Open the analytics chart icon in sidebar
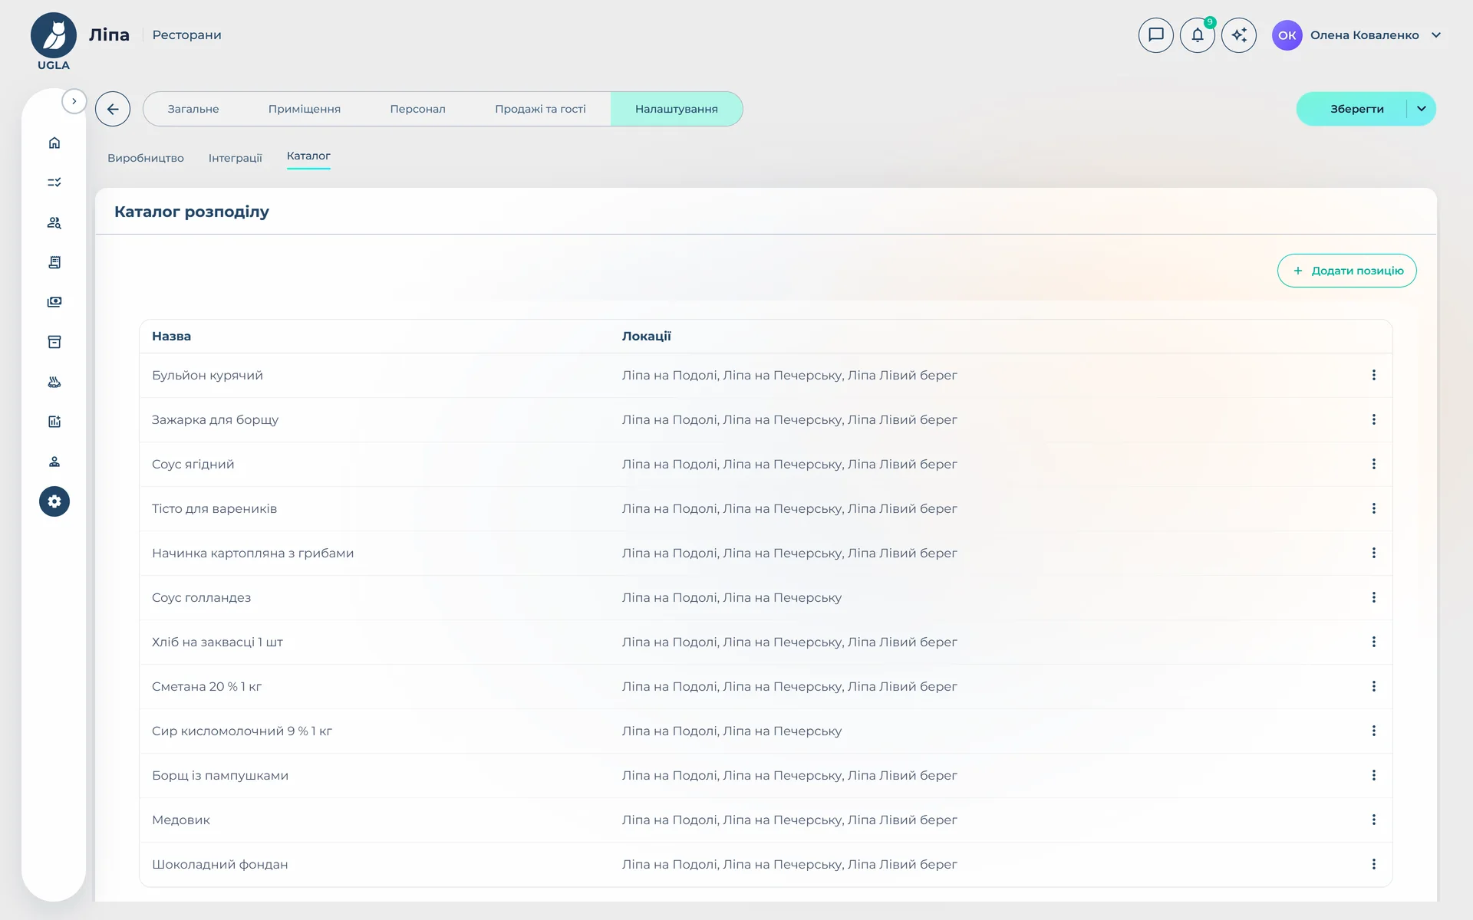Viewport: 1473px width, 920px height. click(54, 422)
